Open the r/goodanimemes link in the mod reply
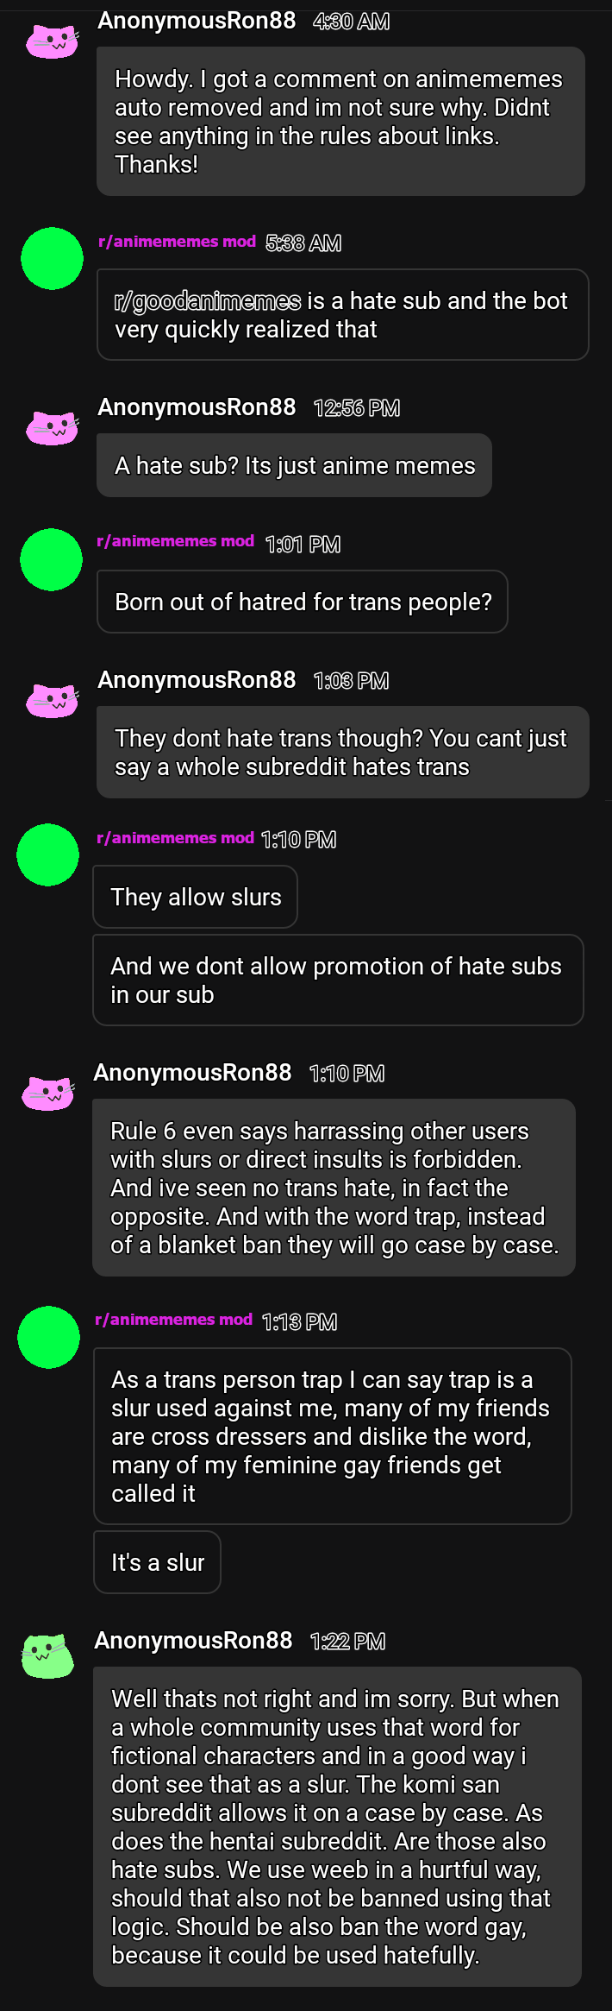This screenshot has width=612, height=2011. pyautogui.click(x=208, y=301)
